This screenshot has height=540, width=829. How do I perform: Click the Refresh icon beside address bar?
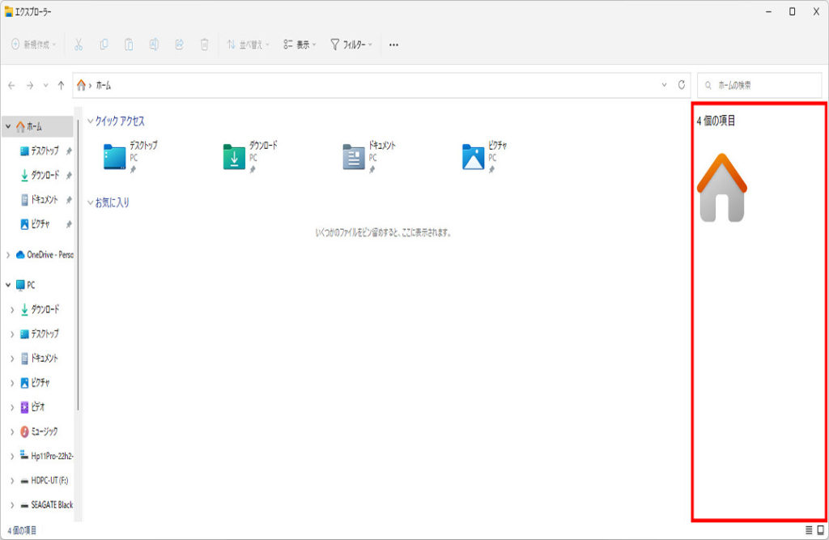682,85
